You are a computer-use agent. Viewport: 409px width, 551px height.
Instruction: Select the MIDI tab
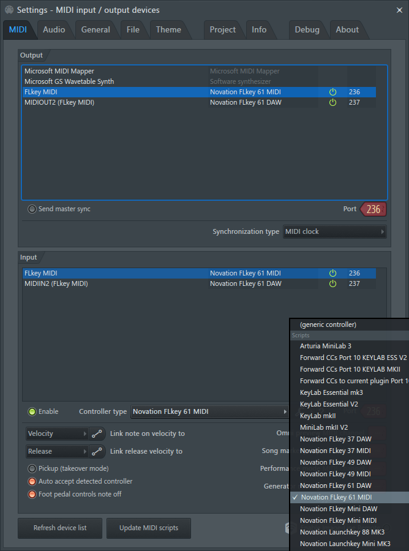click(x=18, y=30)
